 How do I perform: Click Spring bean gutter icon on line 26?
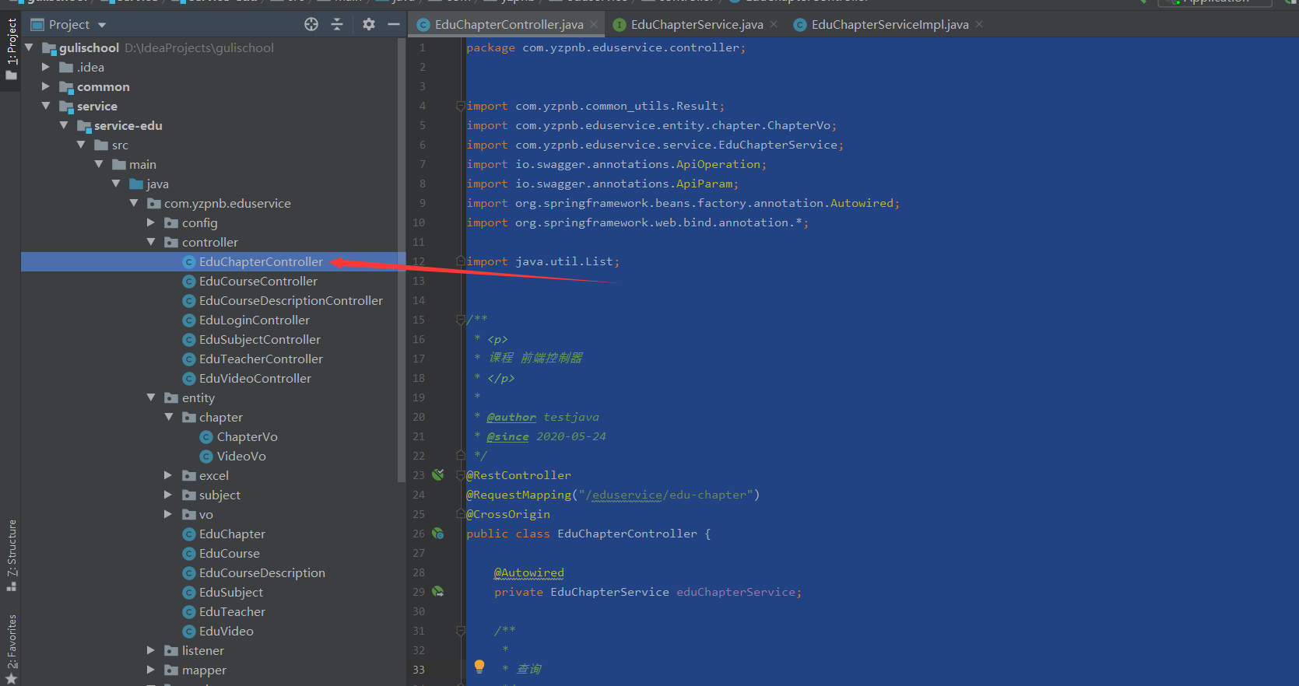tap(438, 533)
